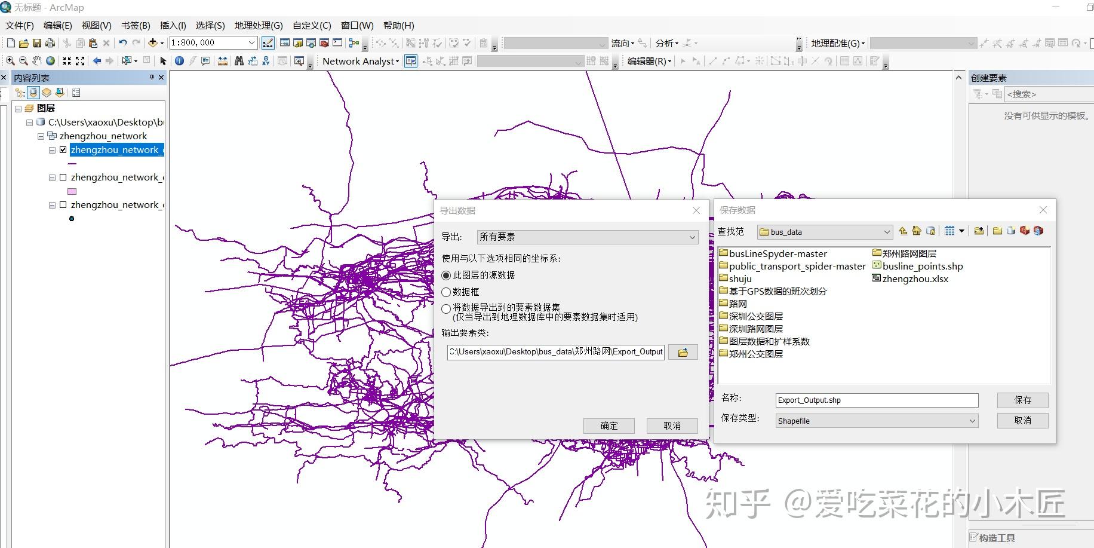Image resolution: width=1094 pixels, height=548 pixels.
Task: Open the 保存类型 Shapefile dropdown
Action: (971, 421)
